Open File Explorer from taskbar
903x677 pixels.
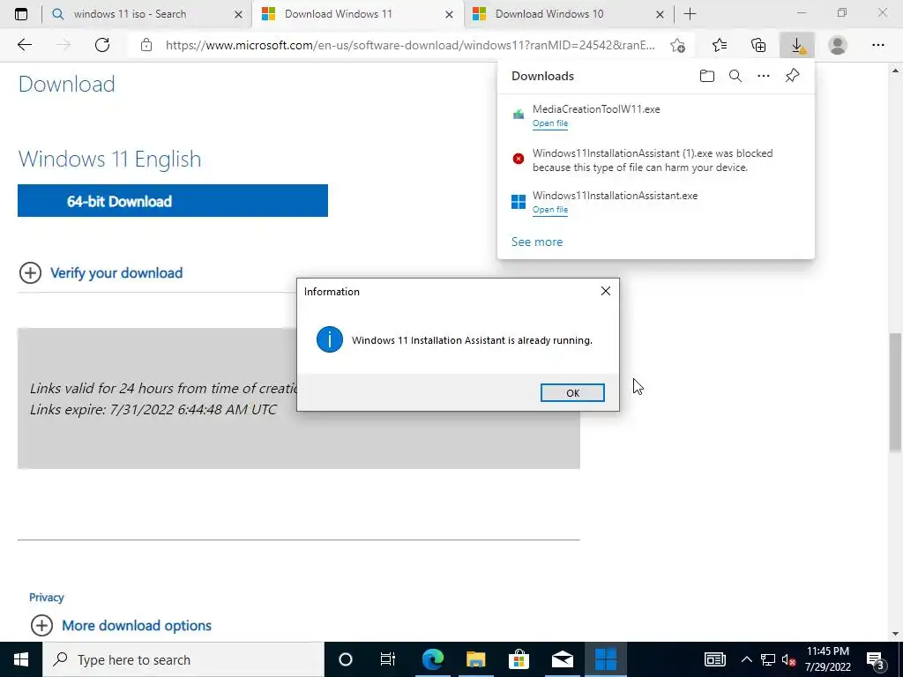[x=475, y=659]
